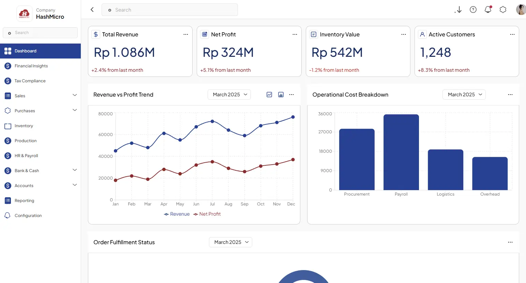Click the back arrow beside search bar
This screenshot has width=526, height=283.
coord(92,10)
